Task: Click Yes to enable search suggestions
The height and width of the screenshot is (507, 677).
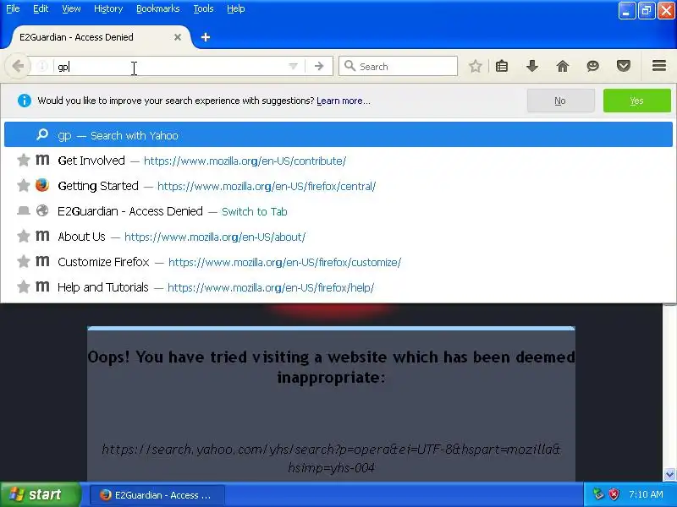Action: point(637,101)
